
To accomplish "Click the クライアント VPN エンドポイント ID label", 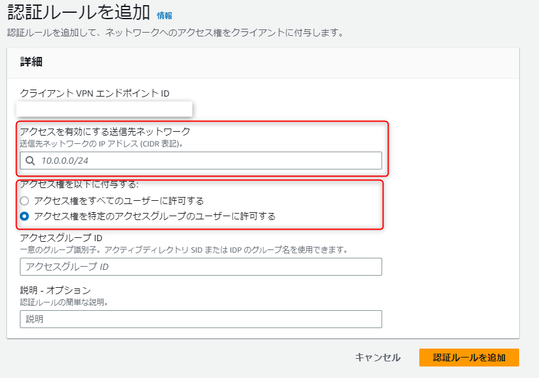I will (x=95, y=93).
